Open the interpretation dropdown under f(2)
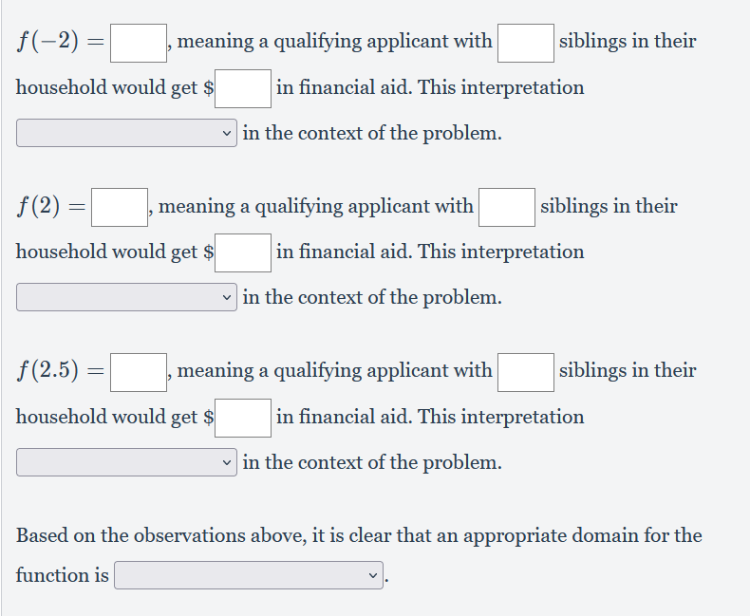 pos(126,297)
